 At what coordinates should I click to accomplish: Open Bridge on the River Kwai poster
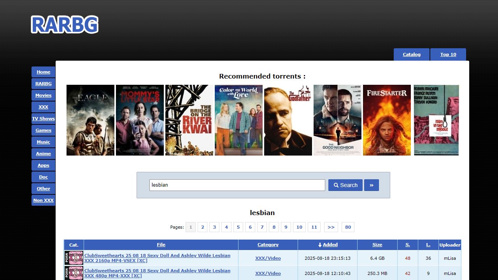(189, 120)
